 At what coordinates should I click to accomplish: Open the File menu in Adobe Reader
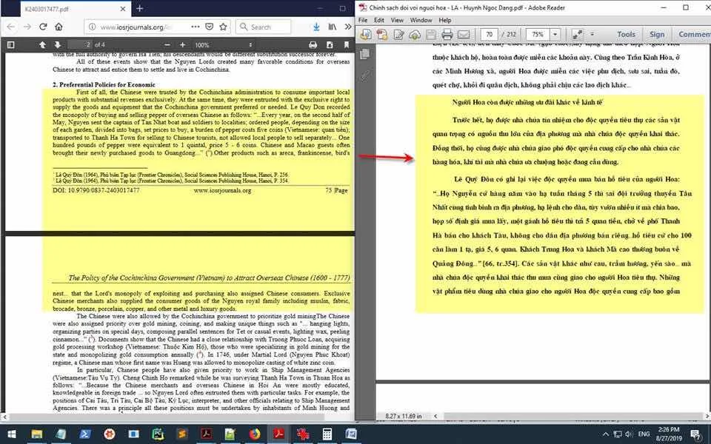tap(363, 20)
